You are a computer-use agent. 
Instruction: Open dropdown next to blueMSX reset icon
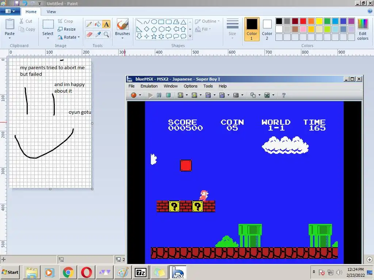[140, 95]
